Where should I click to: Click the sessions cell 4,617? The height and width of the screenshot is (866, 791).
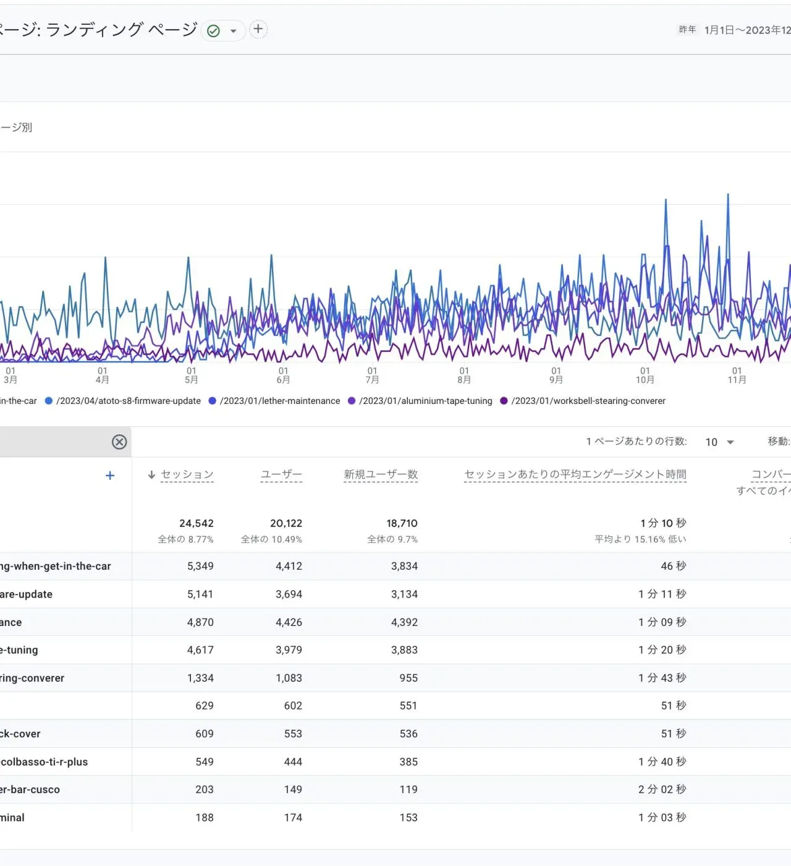pyautogui.click(x=200, y=650)
